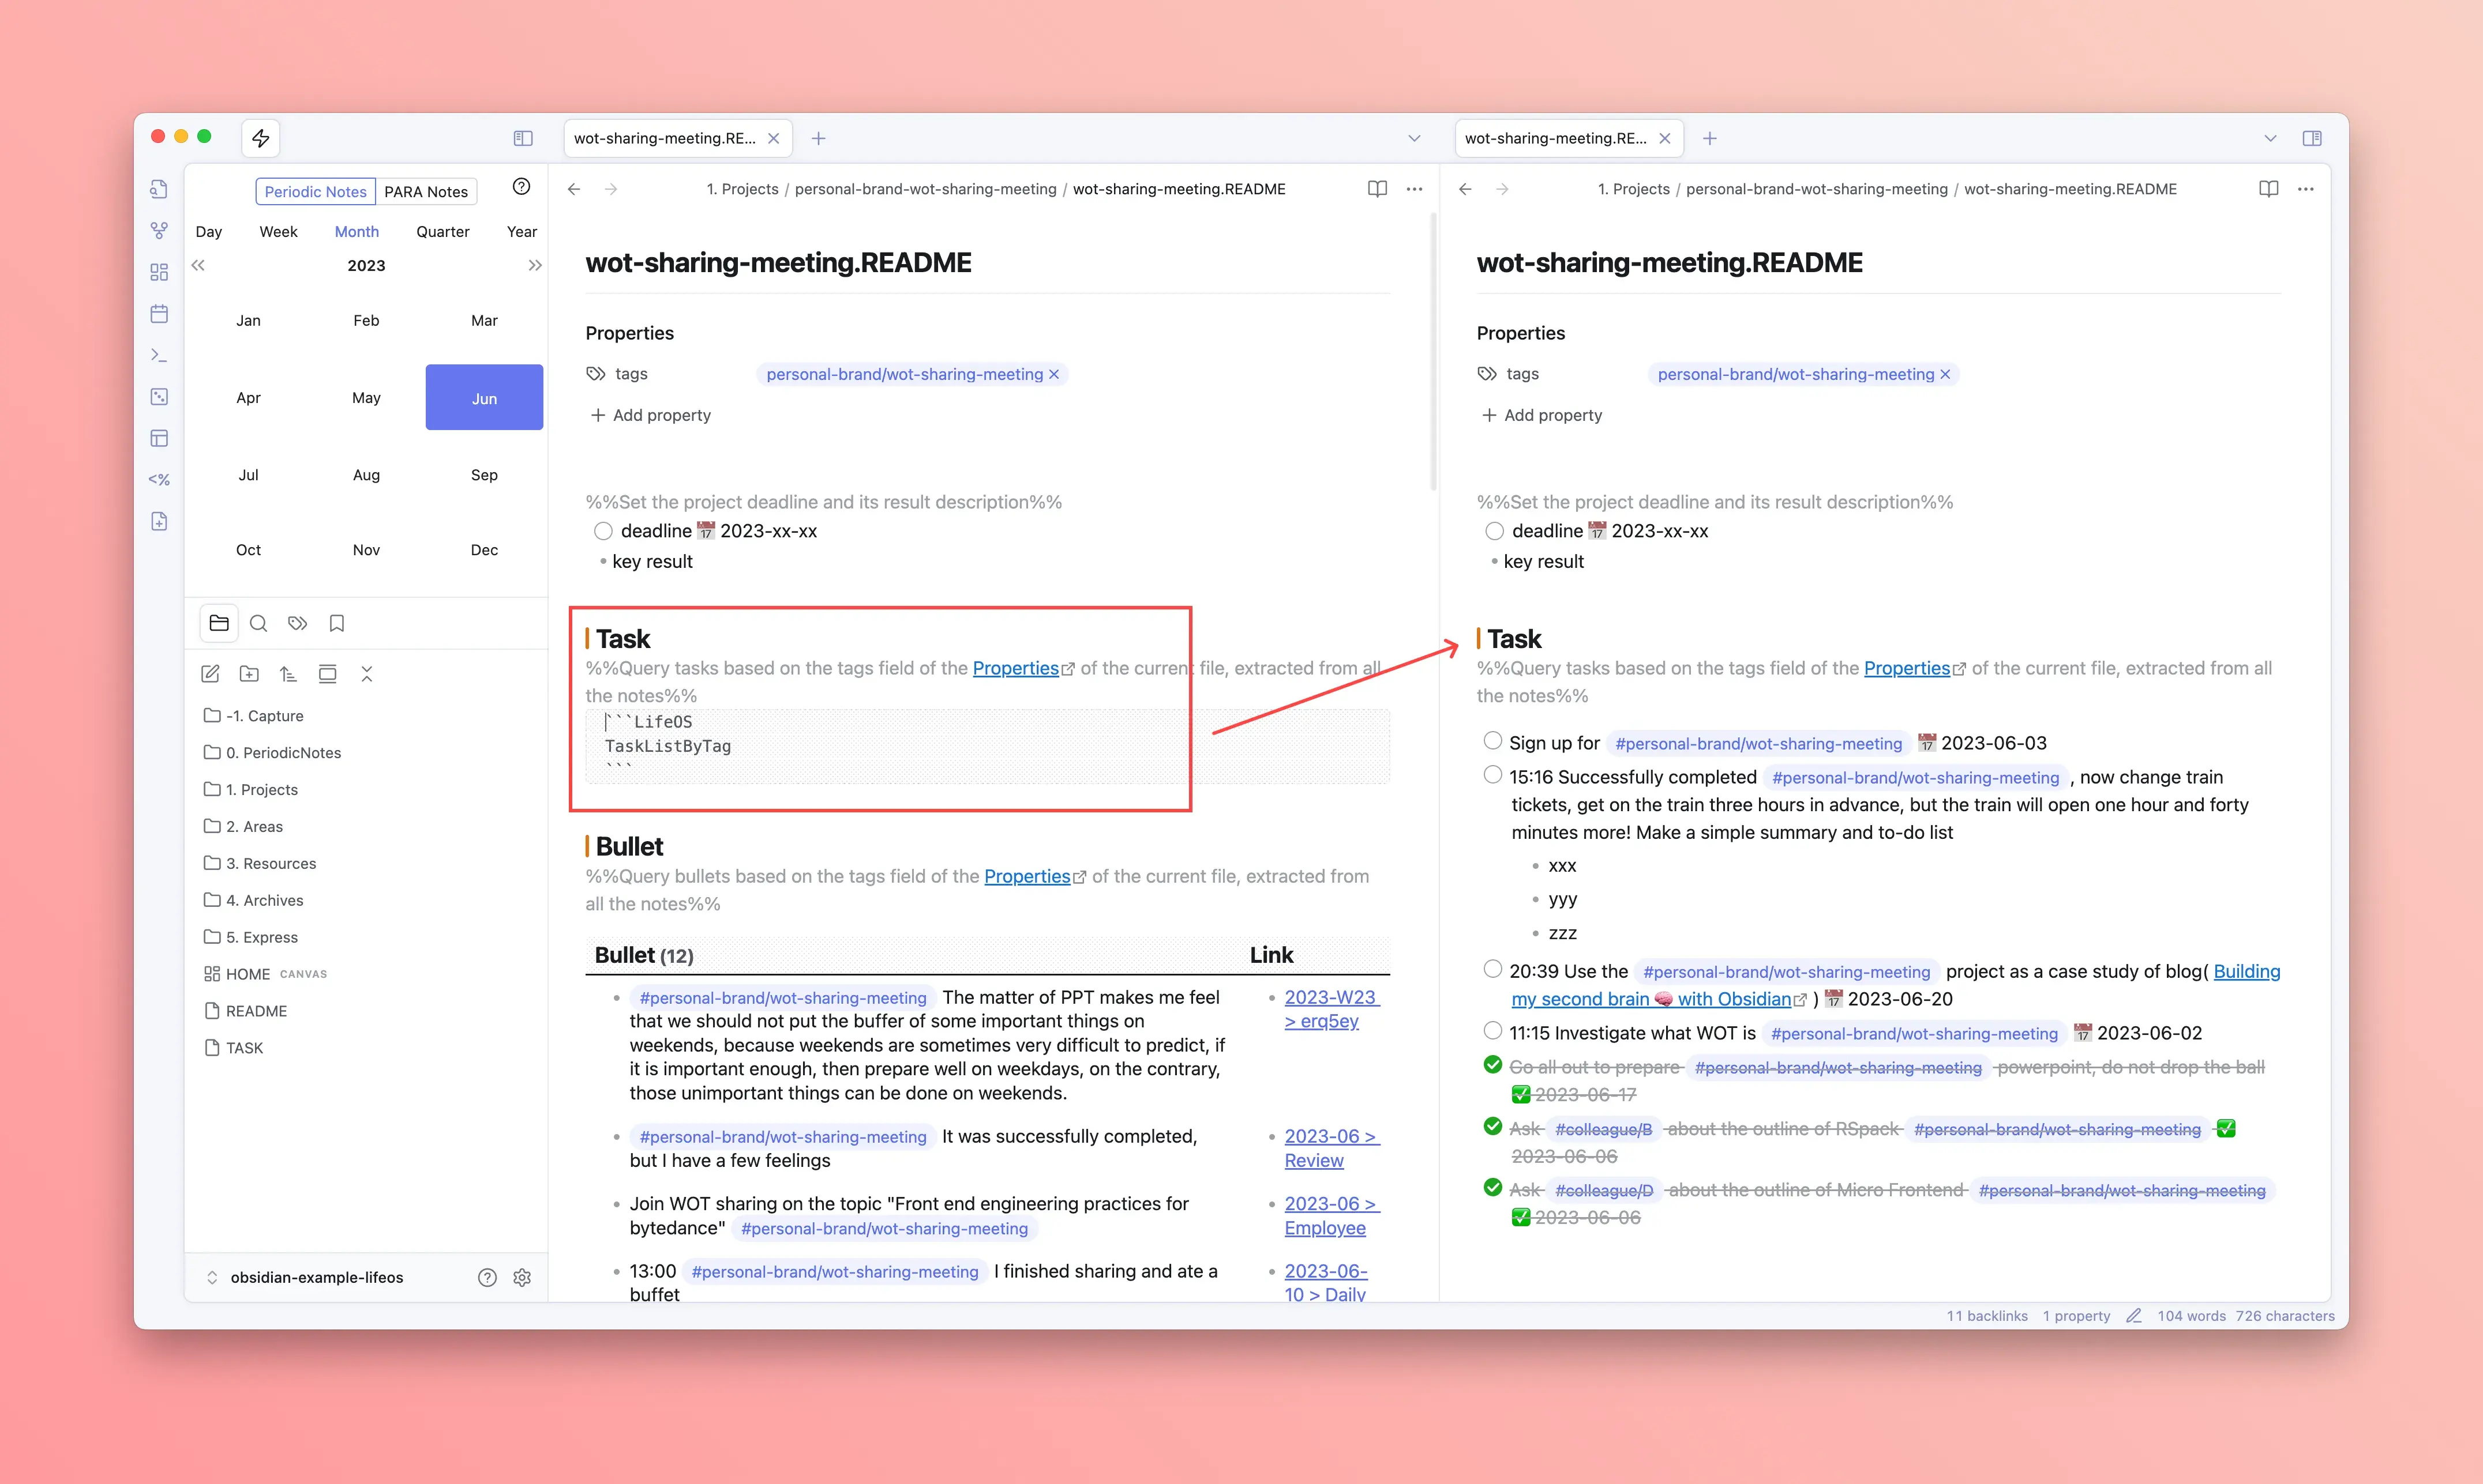
Task: Select the Jun month cell
Action: click(x=484, y=398)
